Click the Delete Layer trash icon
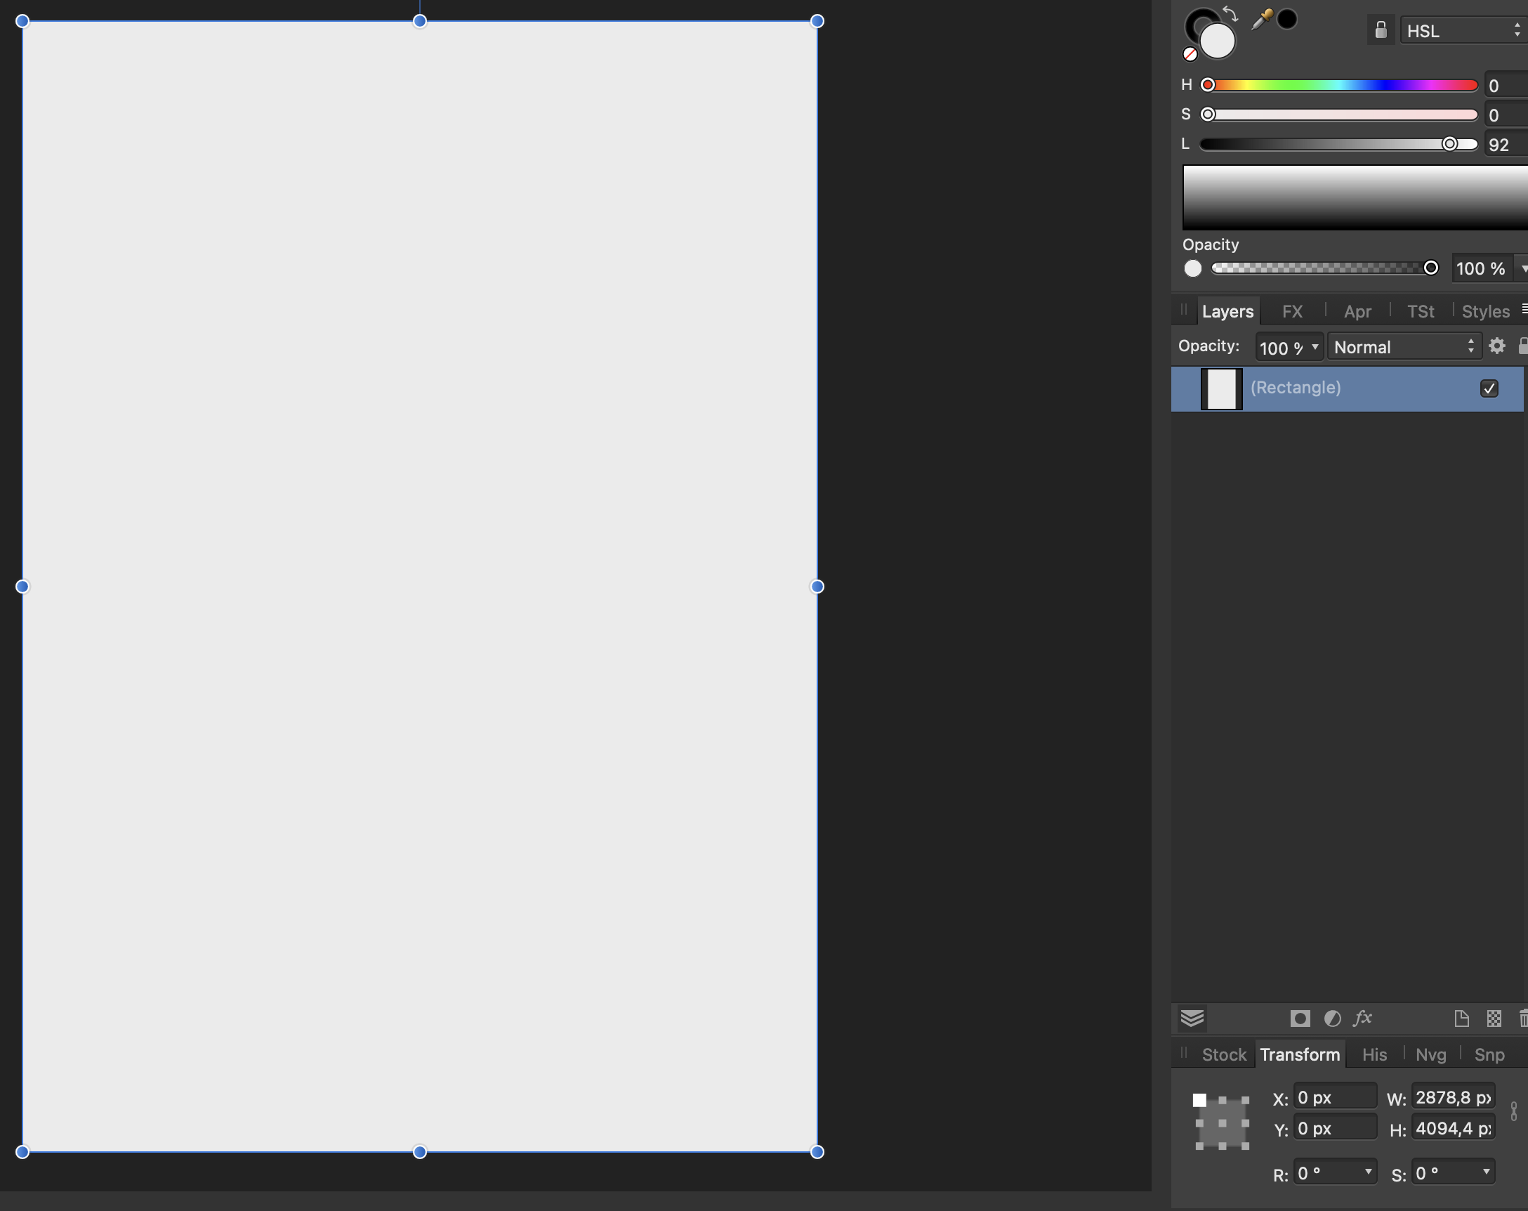Viewport: 1528px width, 1211px height. click(1523, 1019)
